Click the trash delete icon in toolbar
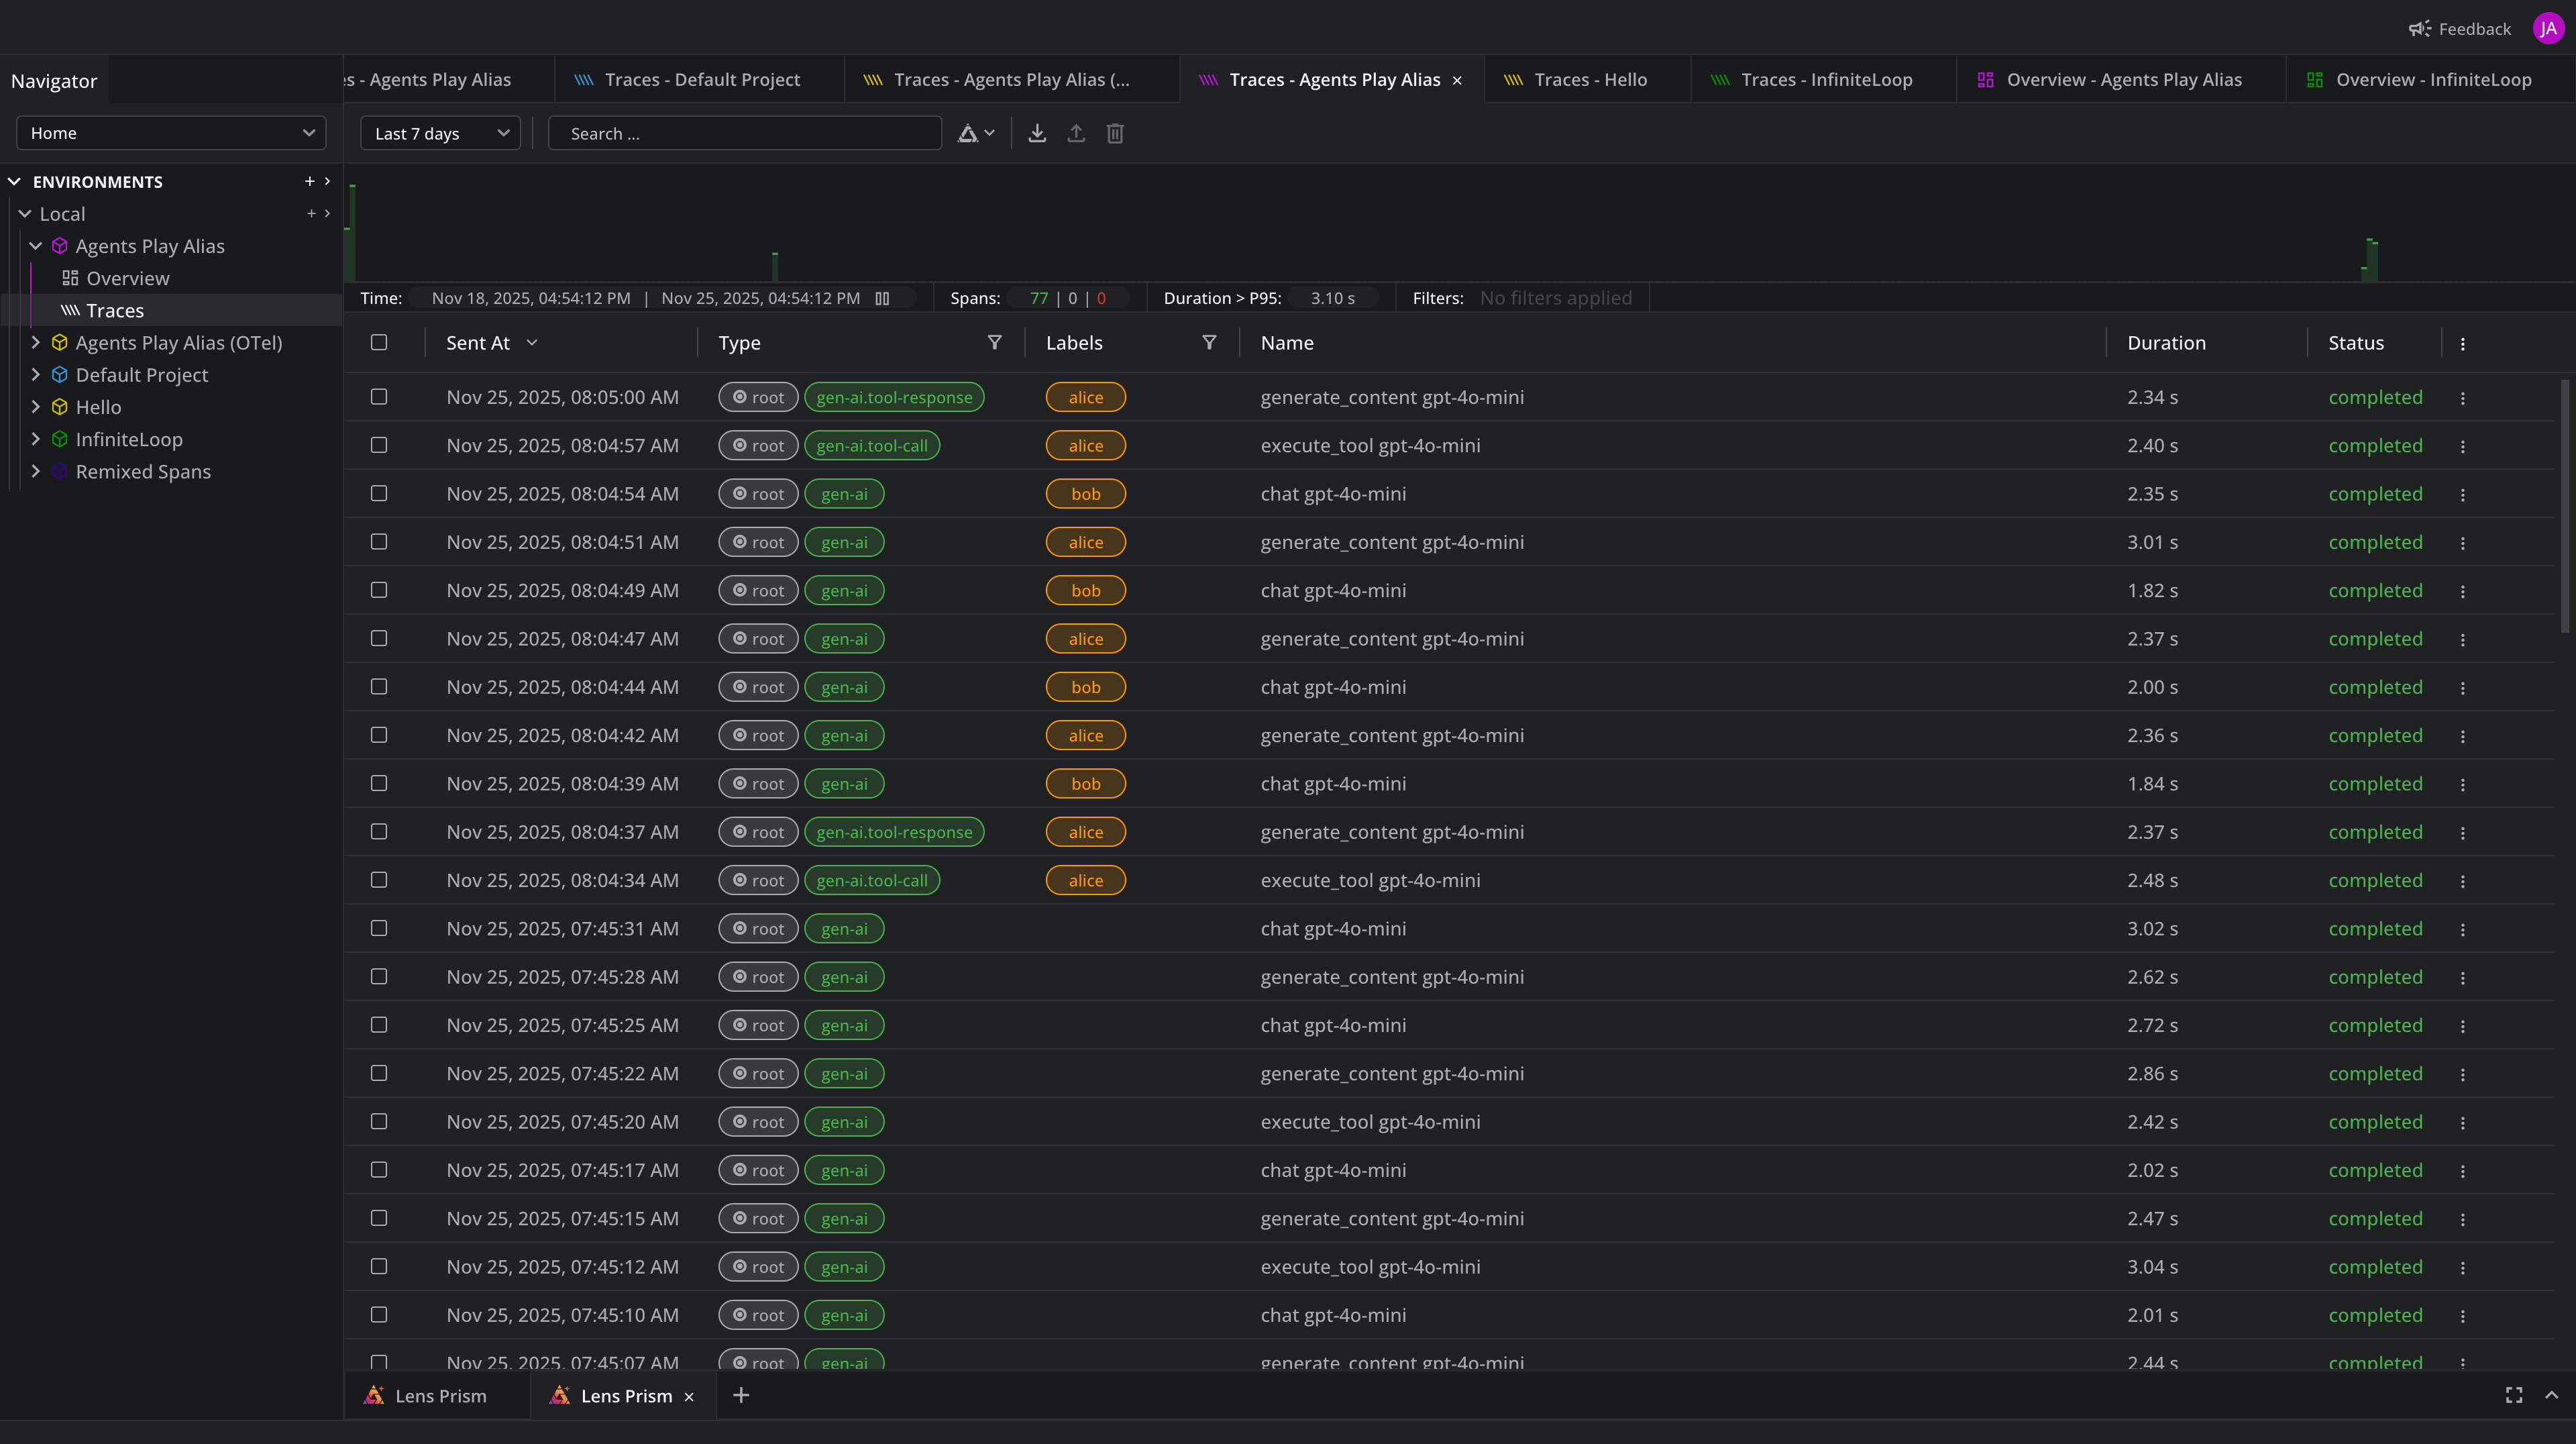 (x=1115, y=133)
